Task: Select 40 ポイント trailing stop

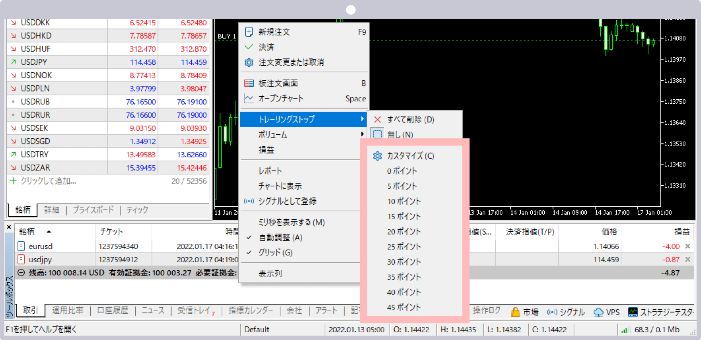Action: (x=404, y=292)
